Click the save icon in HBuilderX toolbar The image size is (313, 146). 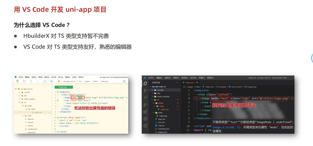coord(24,81)
